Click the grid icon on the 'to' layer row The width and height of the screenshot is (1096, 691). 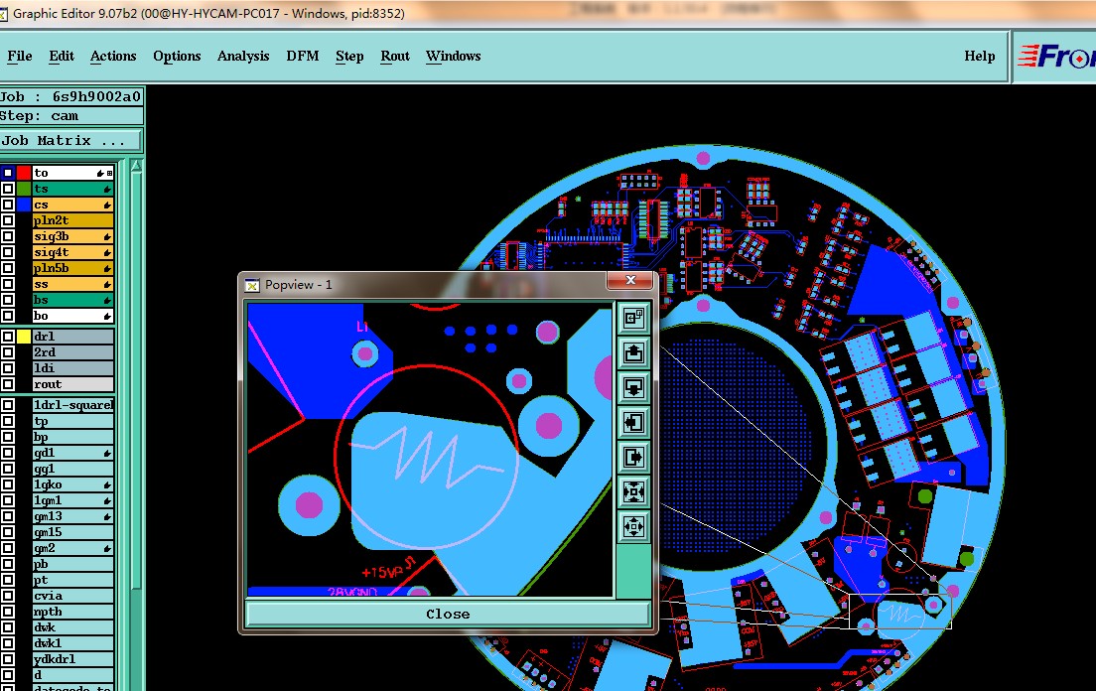point(110,173)
